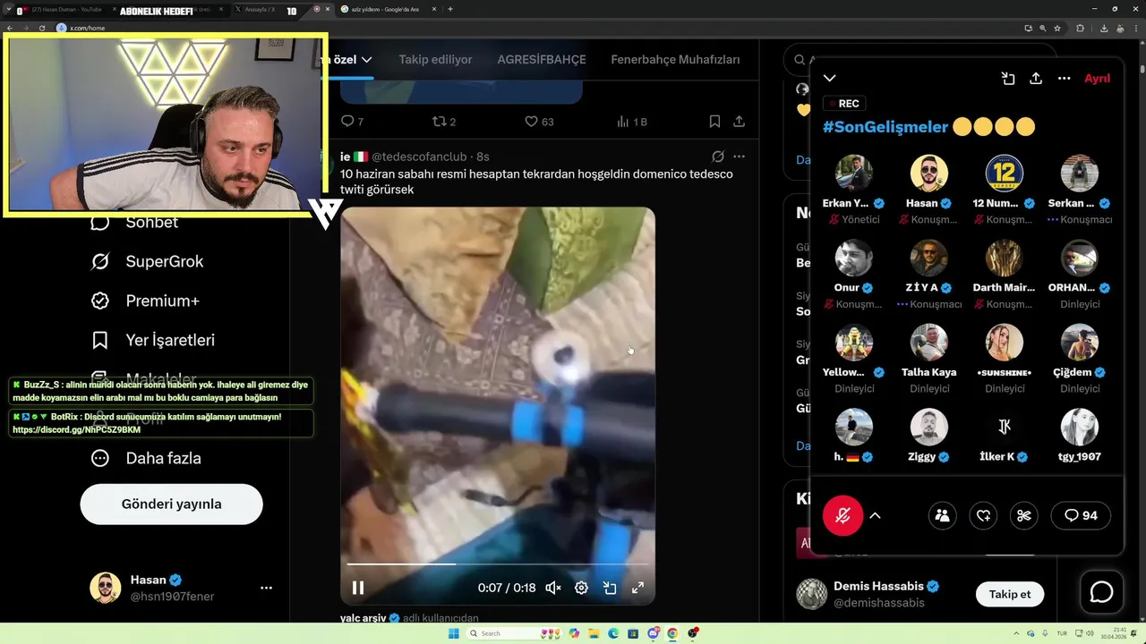Reply to the post with 7 comments
1146x644 pixels.
point(352,121)
